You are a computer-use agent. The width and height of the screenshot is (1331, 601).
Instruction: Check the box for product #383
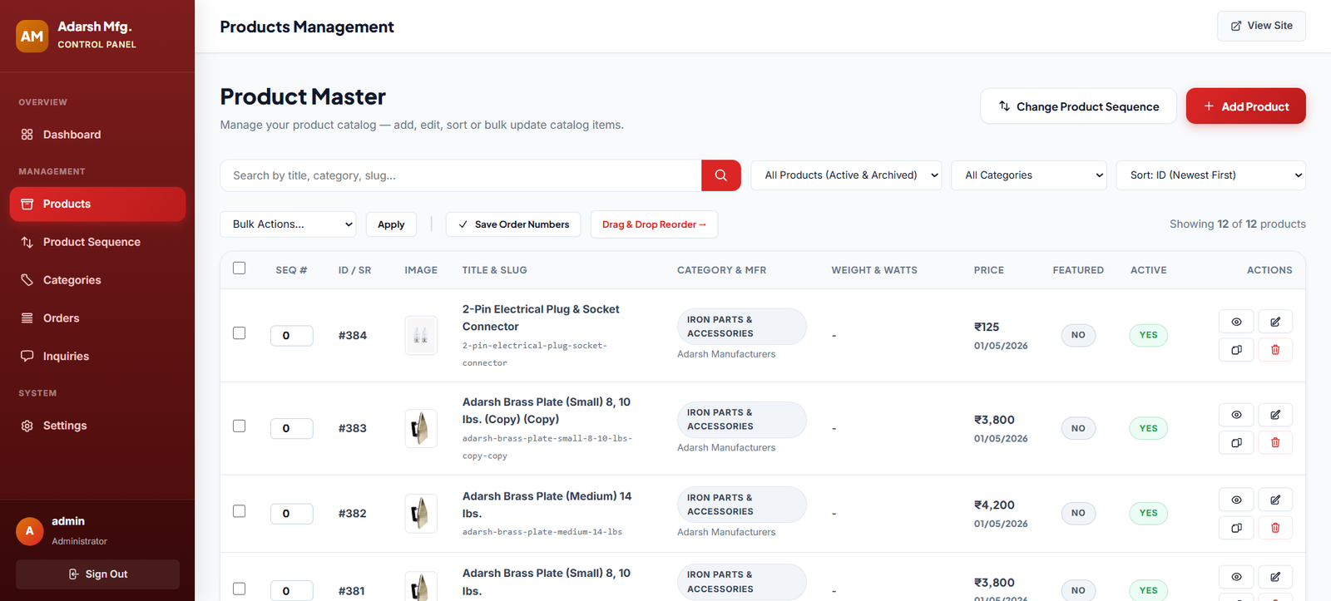(240, 426)
